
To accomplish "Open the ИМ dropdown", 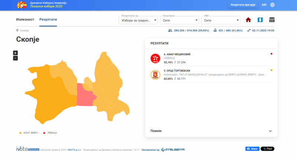I will (221, 20).
